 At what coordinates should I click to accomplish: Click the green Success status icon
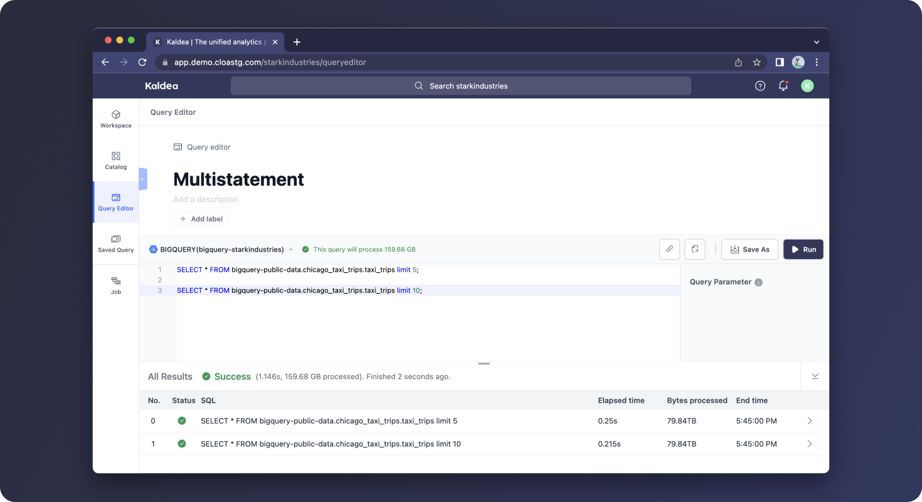pyautogui.click(x=206, y=376)
